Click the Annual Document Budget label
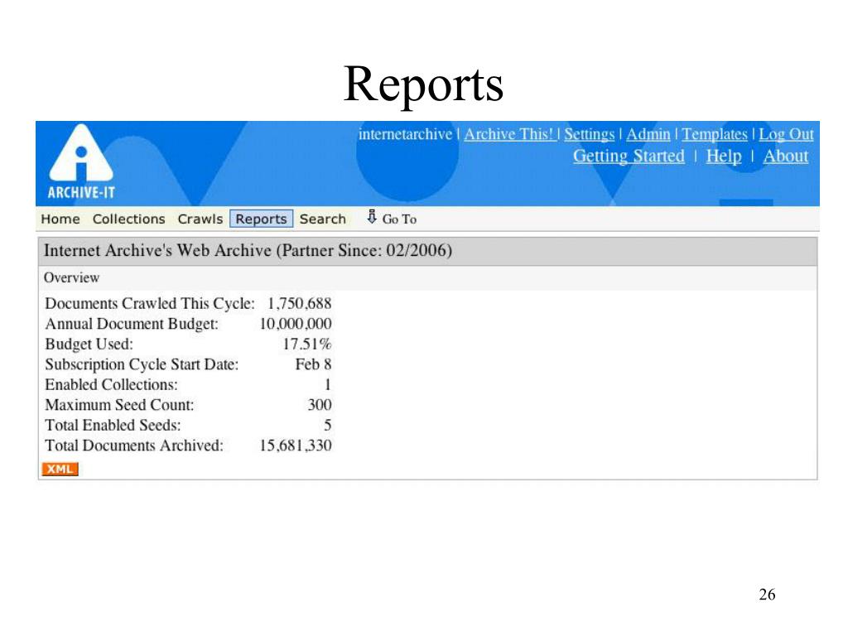Image resolution: width=848 pixels, height=636 pixels. [x=132, y=324]
